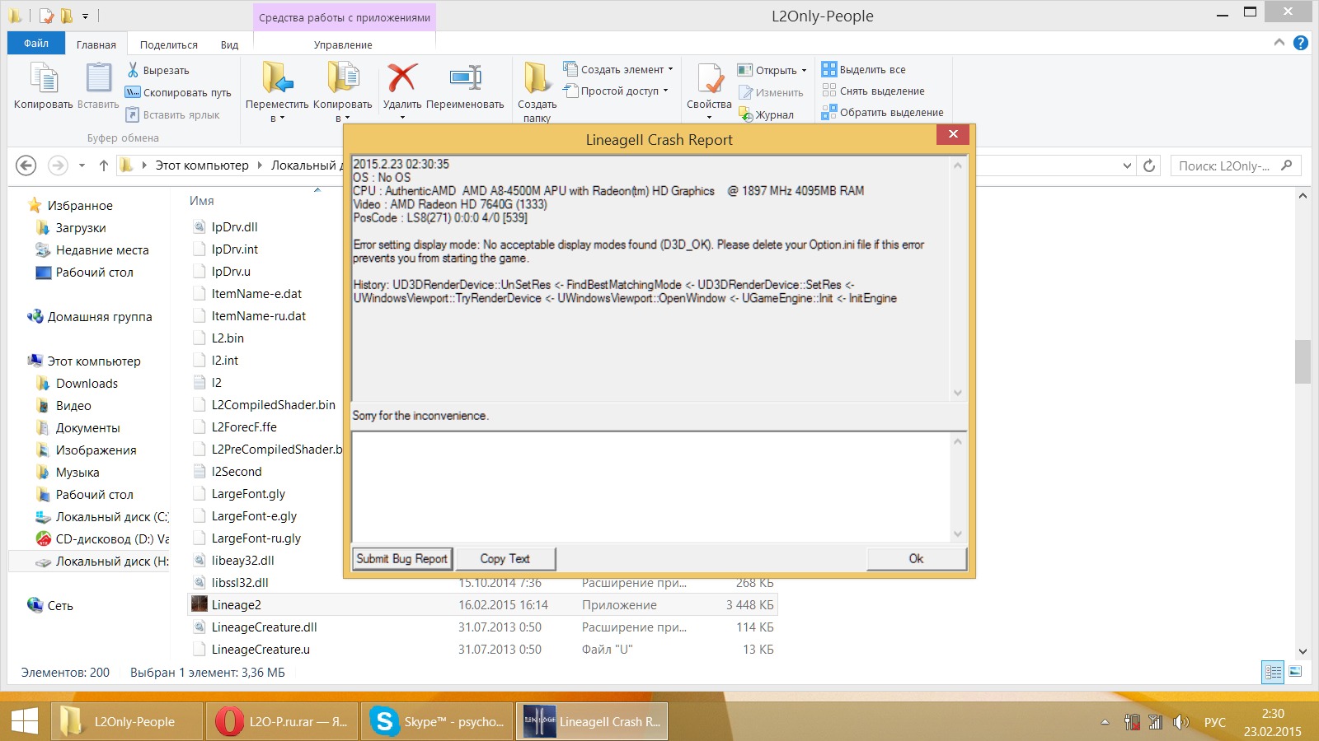Open the Open (Открыть) dropdown arrow
The width and height of the screenshot is (1319, 741).
click(805, 70)
